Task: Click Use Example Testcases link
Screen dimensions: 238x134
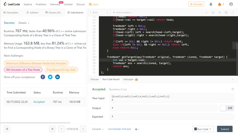Action: 119,129
